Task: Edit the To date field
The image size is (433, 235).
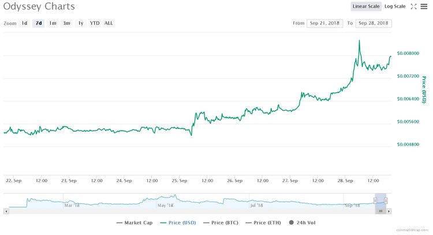Action: 374,23
